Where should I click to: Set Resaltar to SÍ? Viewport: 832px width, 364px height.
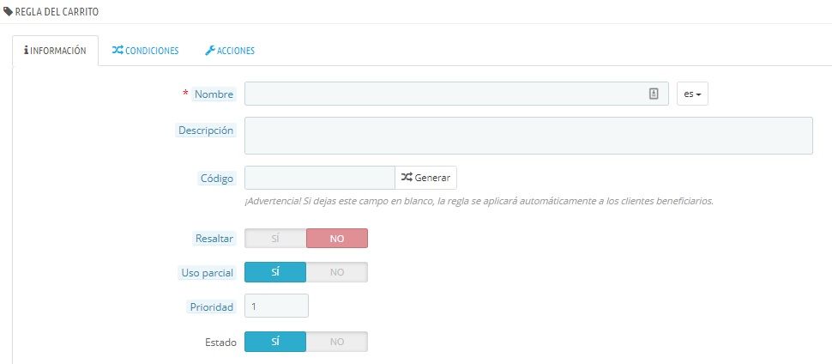[x=275, y=238]
